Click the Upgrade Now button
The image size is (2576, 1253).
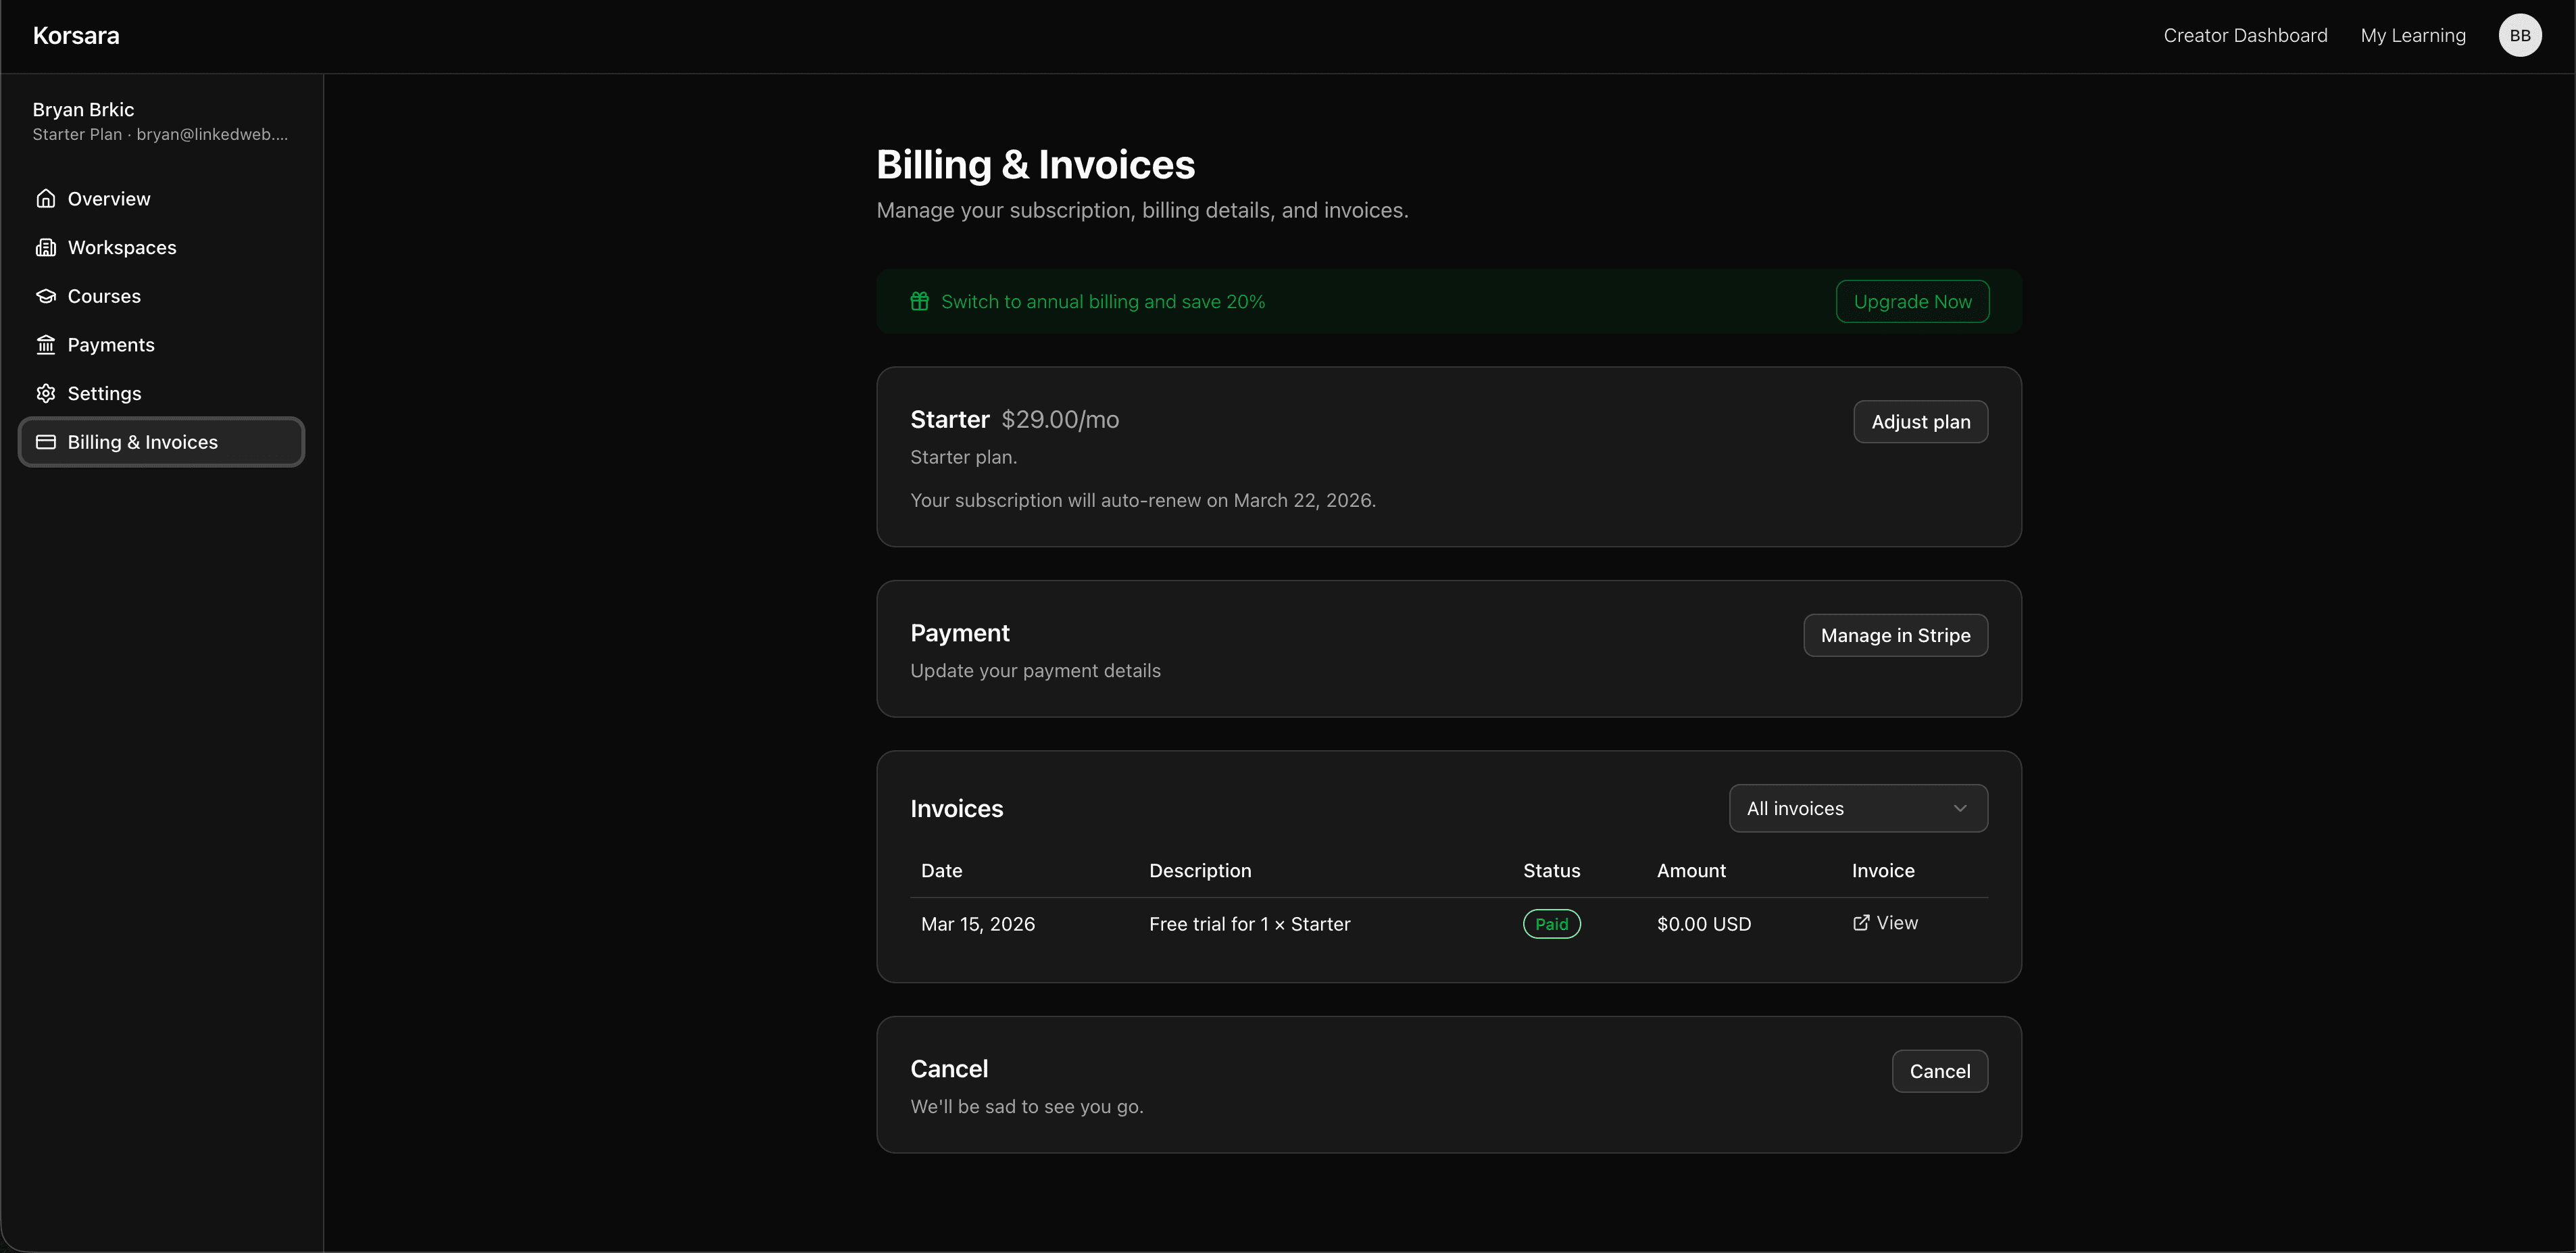coord(1911,301)
